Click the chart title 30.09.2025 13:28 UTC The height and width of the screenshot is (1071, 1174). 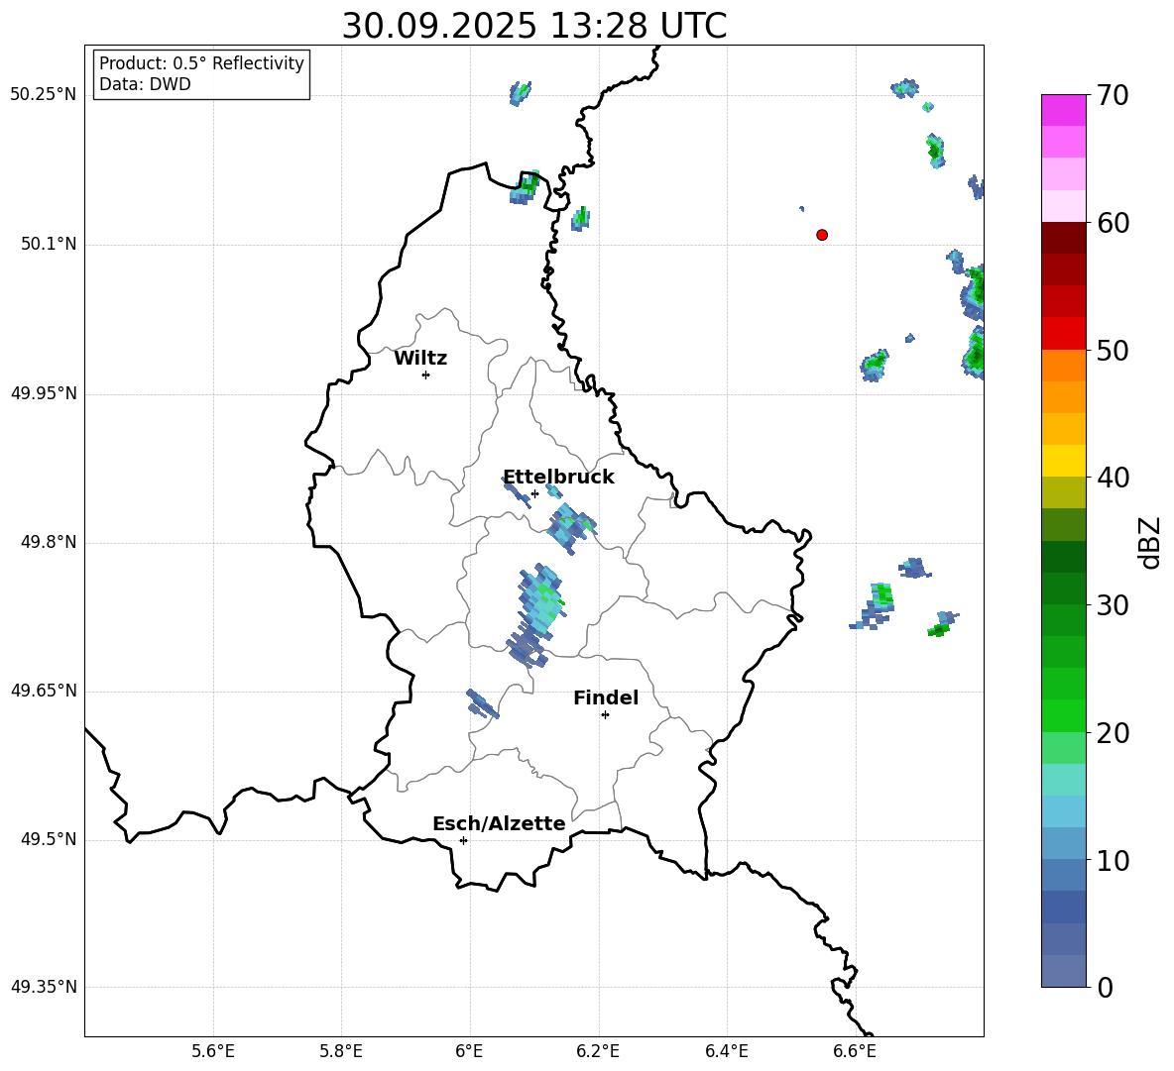[x=534, y=26]
